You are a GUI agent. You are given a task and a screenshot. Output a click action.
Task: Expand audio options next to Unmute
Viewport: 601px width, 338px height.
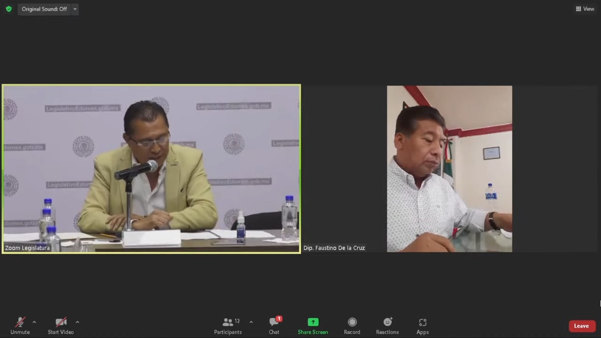[x=34, y=322]
